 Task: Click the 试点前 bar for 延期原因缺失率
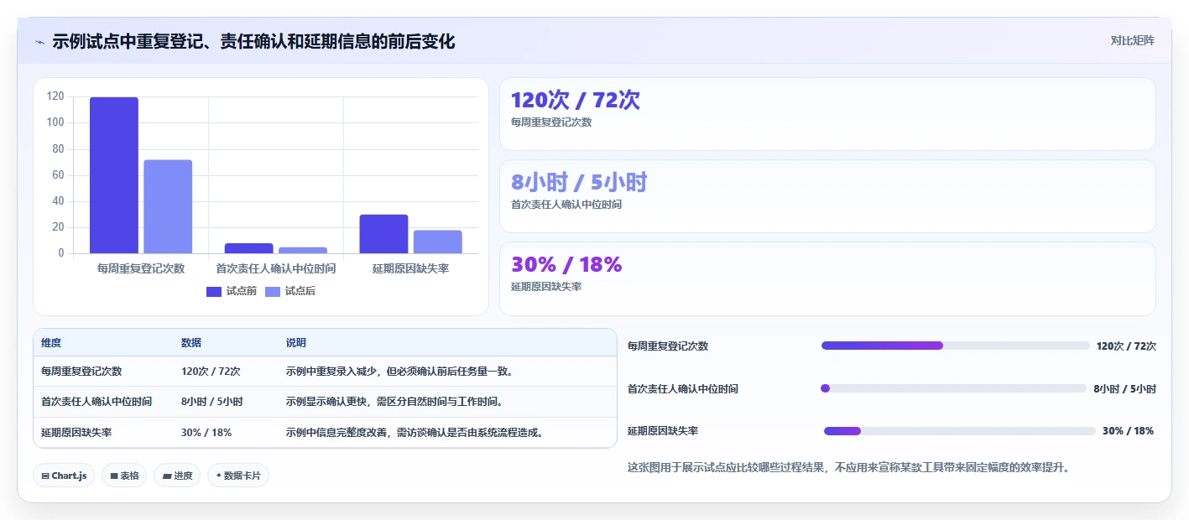coord(383,234)
